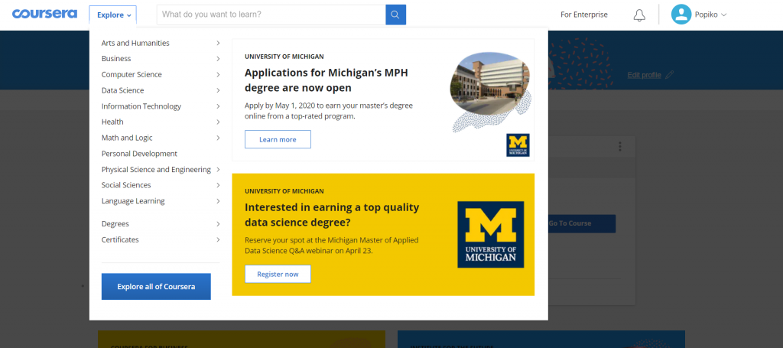This screenshot has height=348, width=783.
Task: Expand the Degrees chevron
Action: [x=218, y=223]
